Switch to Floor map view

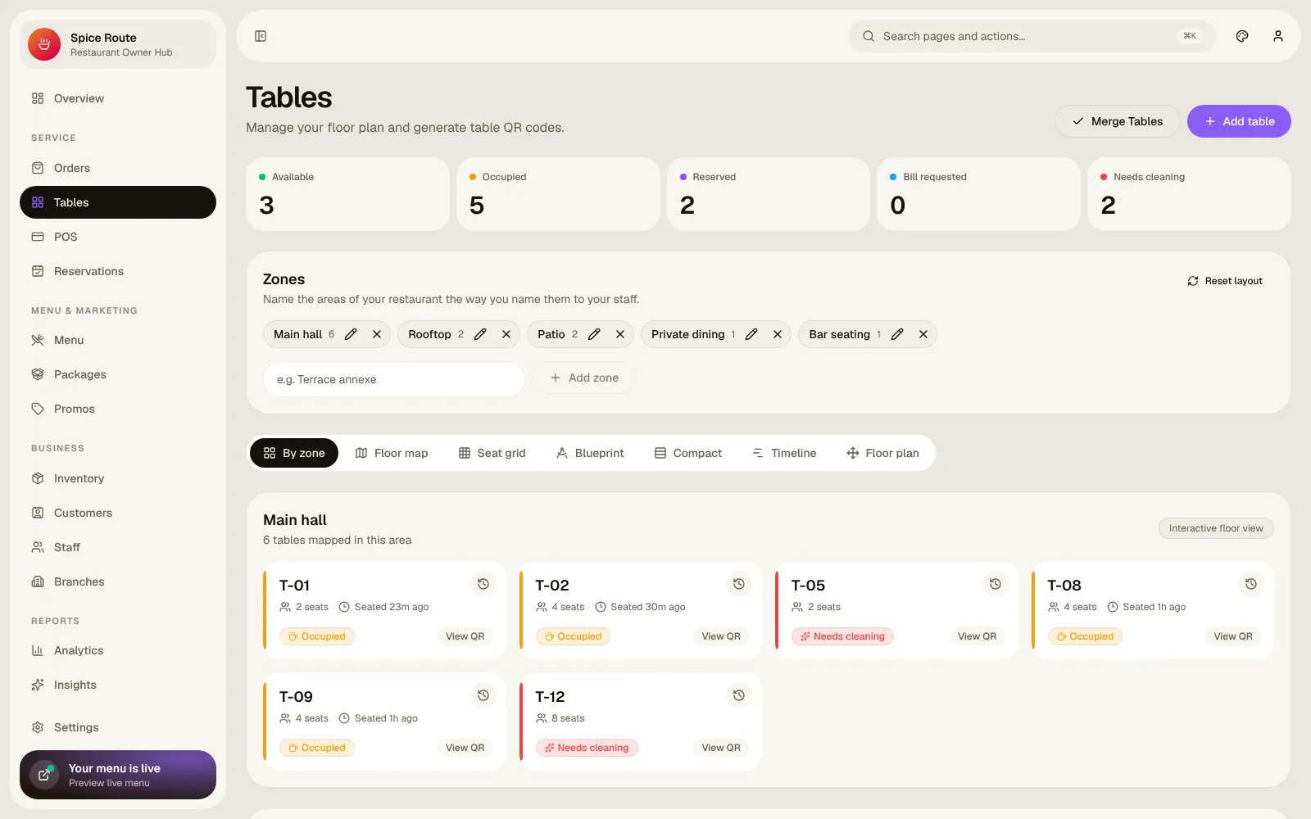point(392,453)
